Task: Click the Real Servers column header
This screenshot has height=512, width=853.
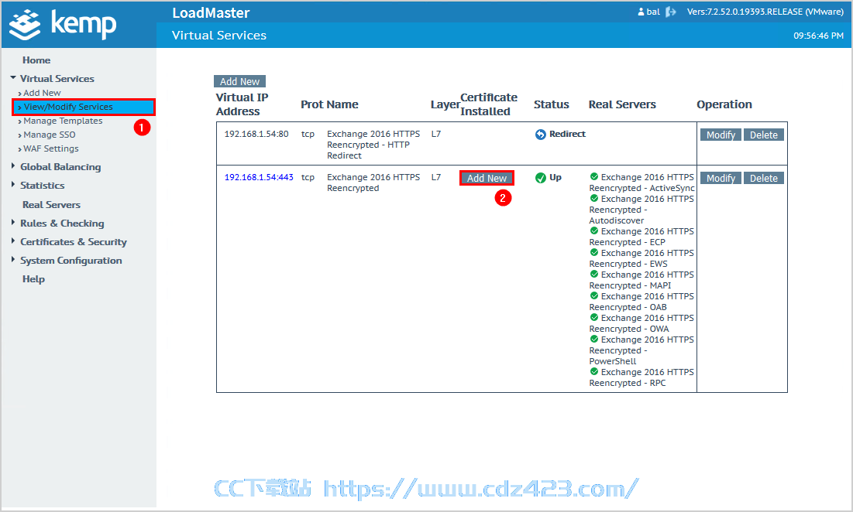Action: (622, 104)
